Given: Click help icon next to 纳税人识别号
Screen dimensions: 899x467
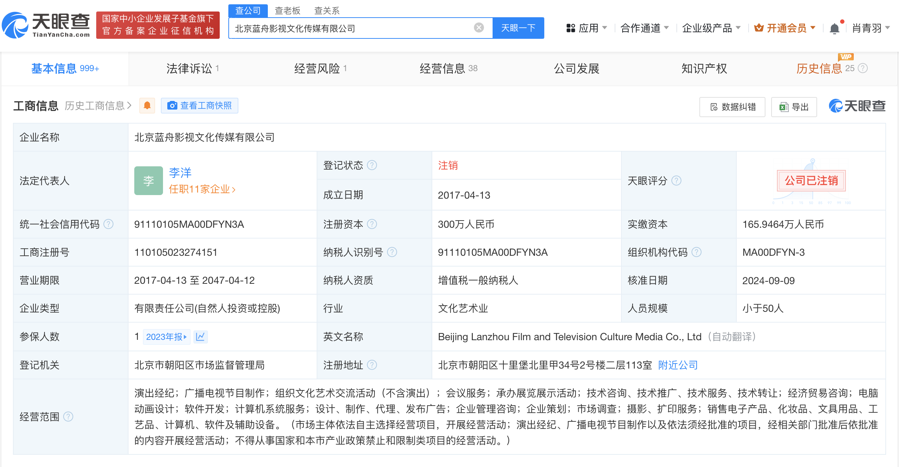Looking at the screenshot, I should tap(392, 252).
